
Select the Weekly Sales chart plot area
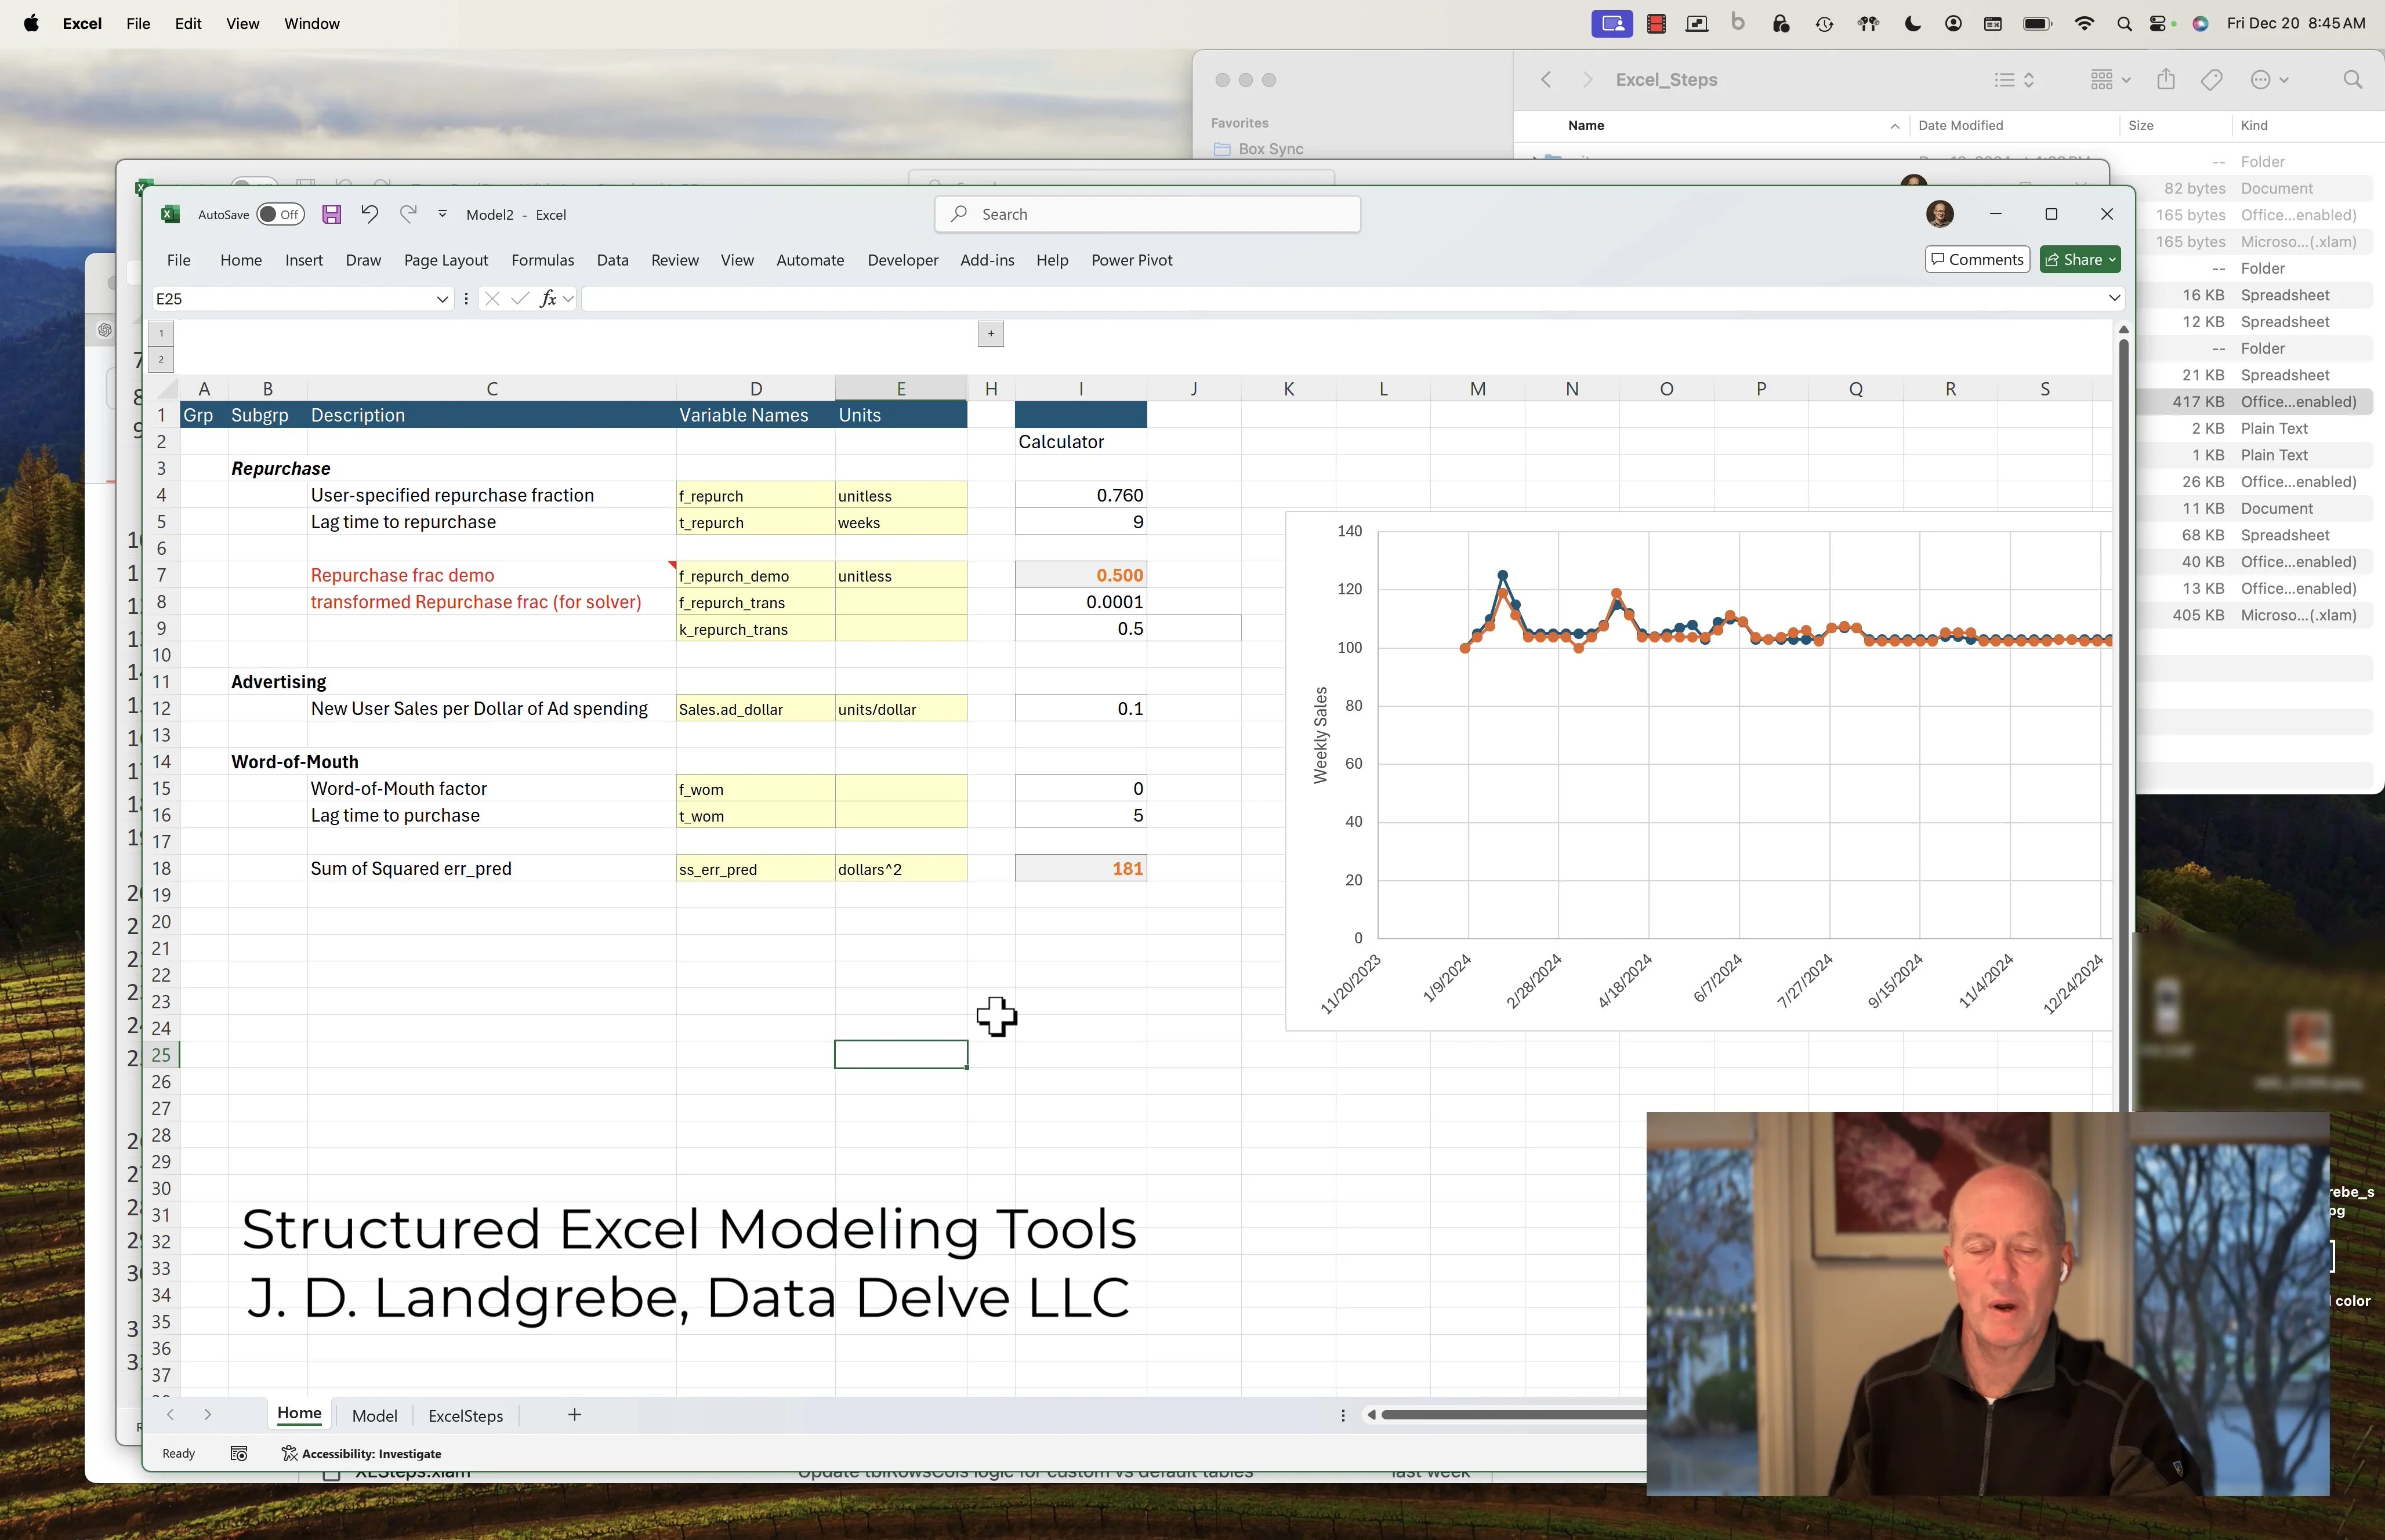tap(1744, 734)
